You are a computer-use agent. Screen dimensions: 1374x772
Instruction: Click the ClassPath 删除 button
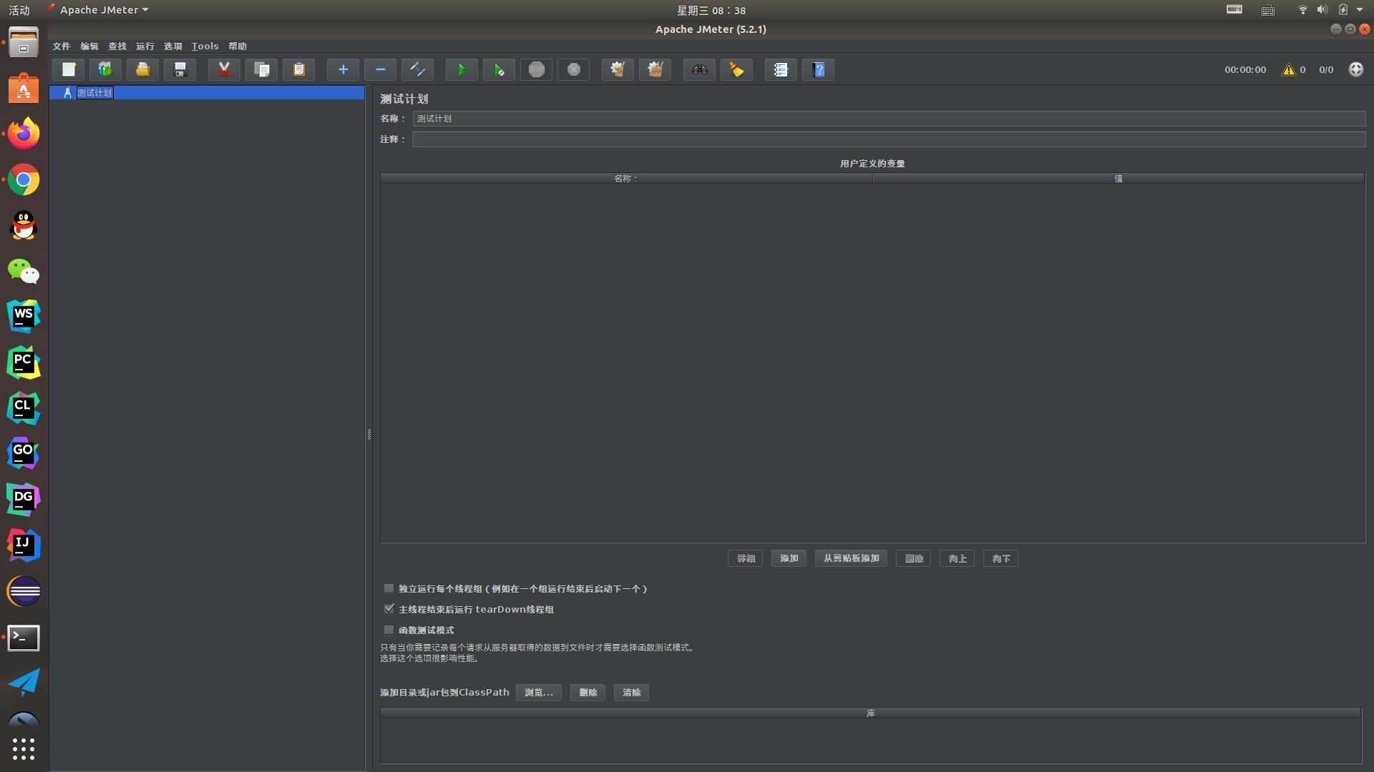(588, 693)
